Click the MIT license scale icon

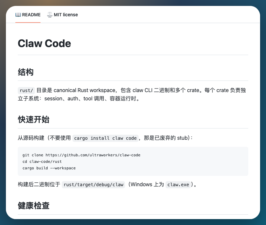tap(50, 15)
